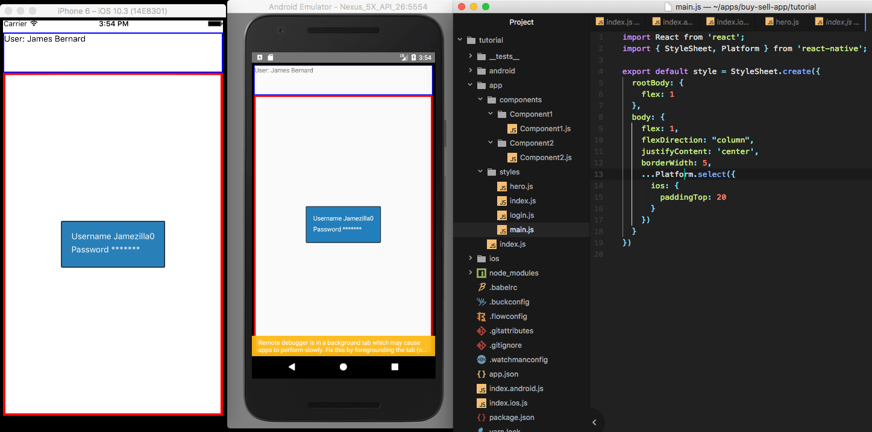Open Component2.js in the project tree
The width and height of the screenshot is (872, 432).
pyautogui.click(x=545, y=158)
